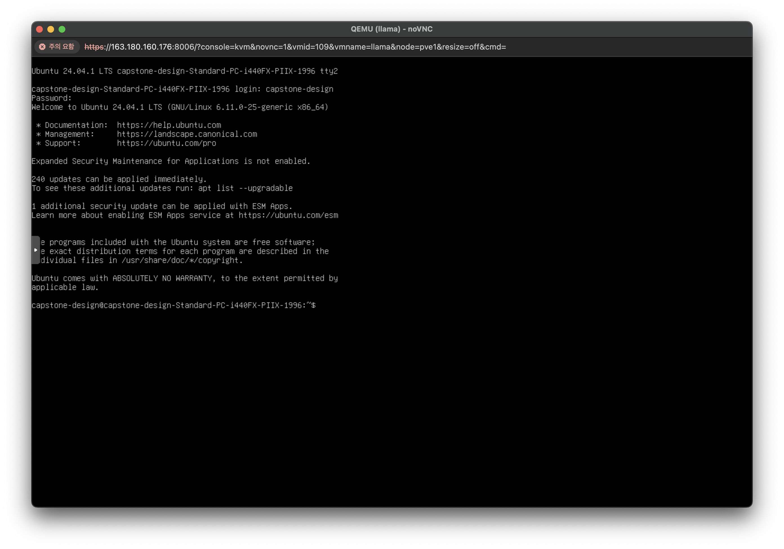Click the '240 updates can be applied' line
The width and height of the screenshot is (784, 549).
[x=119, y=179]
